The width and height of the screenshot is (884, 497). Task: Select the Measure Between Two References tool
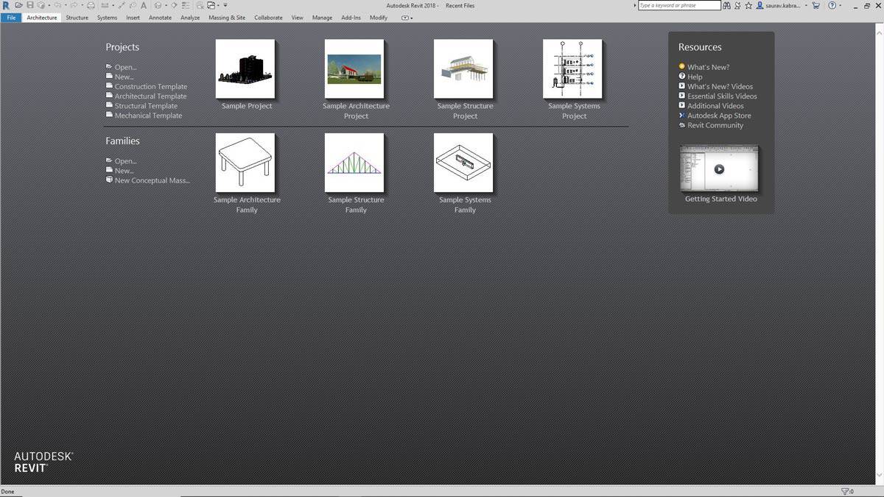105,5
